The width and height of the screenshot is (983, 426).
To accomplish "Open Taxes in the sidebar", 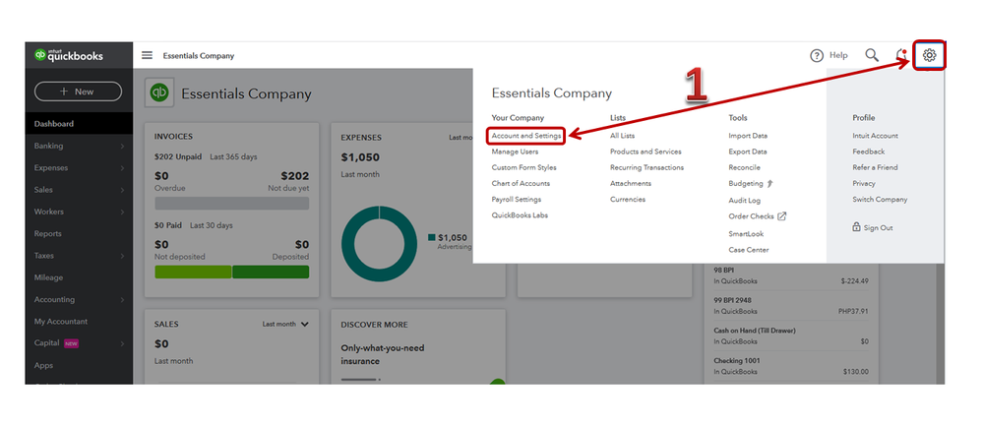I will tap(44, 256).
